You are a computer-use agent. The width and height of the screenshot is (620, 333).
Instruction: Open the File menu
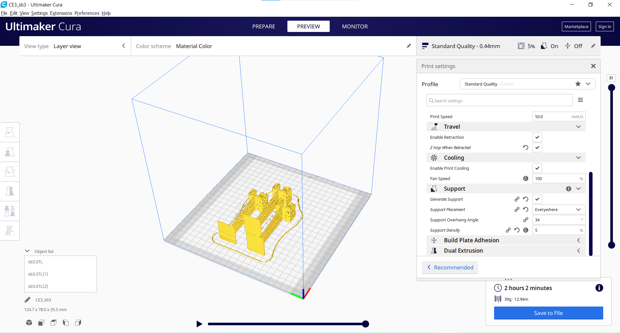pos(4,13)
